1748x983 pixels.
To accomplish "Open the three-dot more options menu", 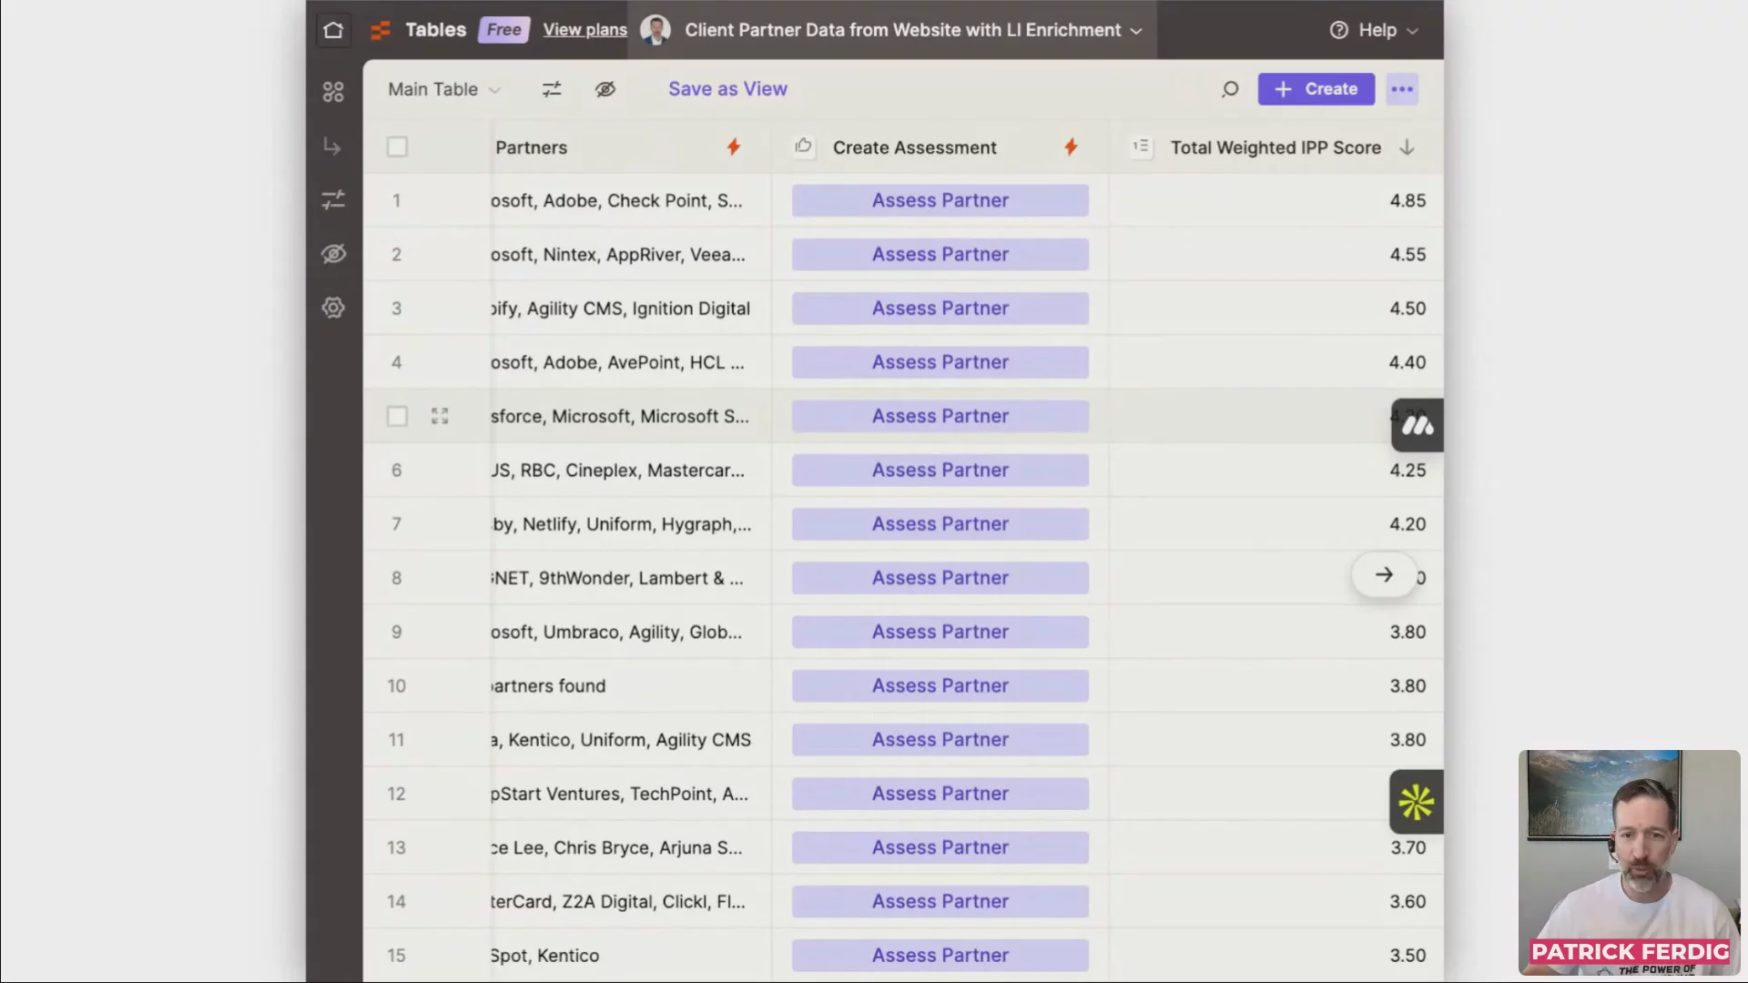I will [x=1402, y=89].
